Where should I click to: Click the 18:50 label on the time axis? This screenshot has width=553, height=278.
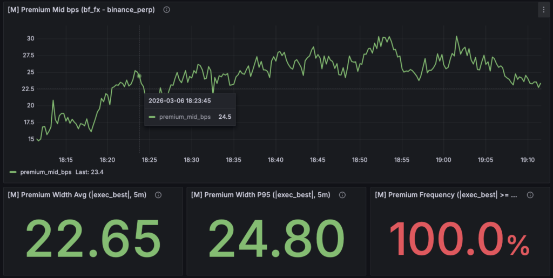(360, 160)
